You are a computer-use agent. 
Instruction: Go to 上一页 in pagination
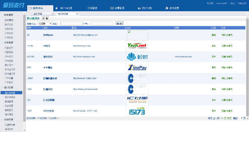pyautogui.click(x=216, y=118)
